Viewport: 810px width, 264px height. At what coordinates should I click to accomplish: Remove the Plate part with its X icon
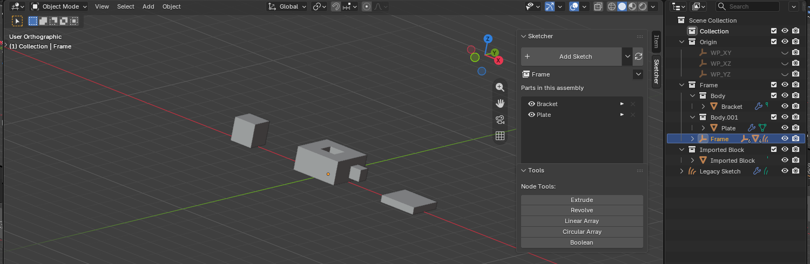[x=633, y=115]
